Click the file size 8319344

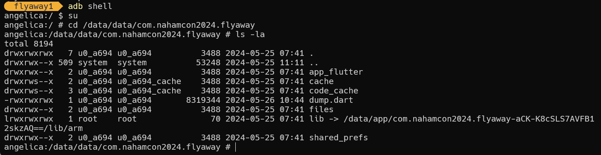tap(203, 100)
